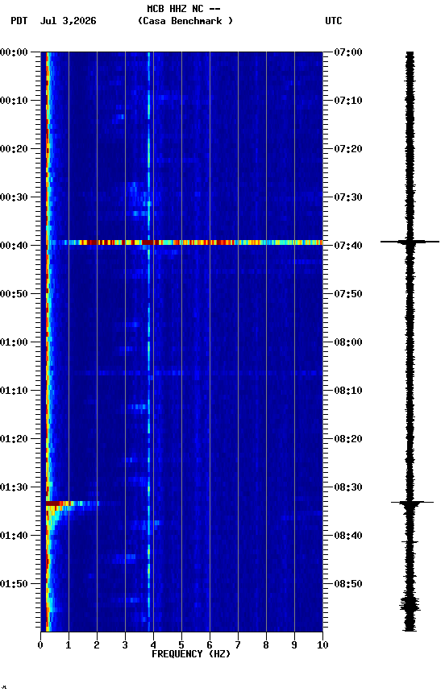The image size is (445, 696).
Task: Select the '0' frequency axis tick label
Action: (40, 646)
